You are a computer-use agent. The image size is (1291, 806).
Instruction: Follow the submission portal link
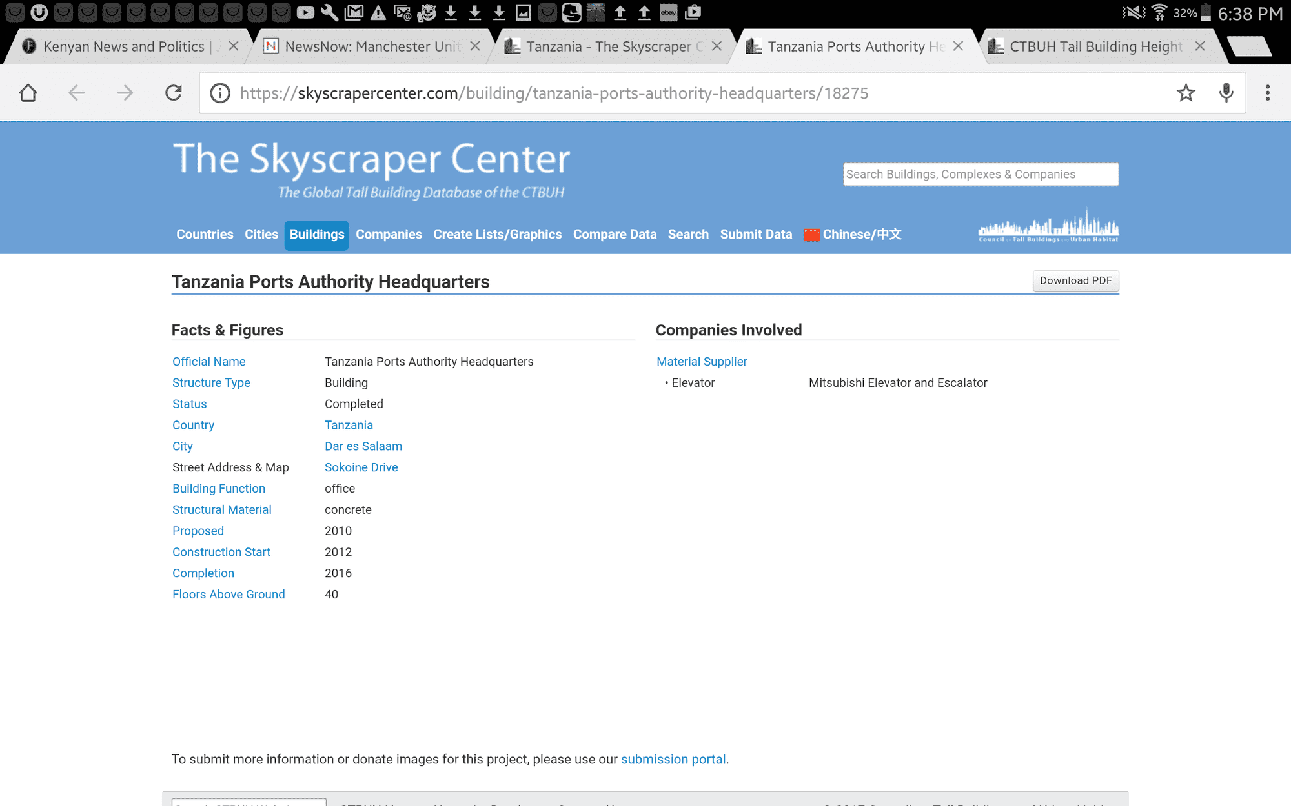tap(673, 760)
